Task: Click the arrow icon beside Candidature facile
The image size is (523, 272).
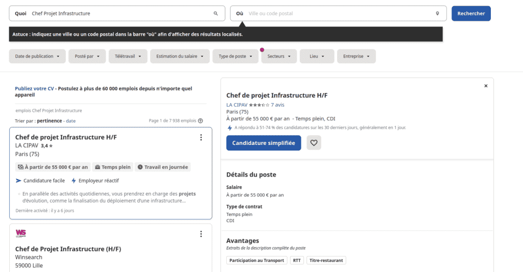Action: pos(18,181)
